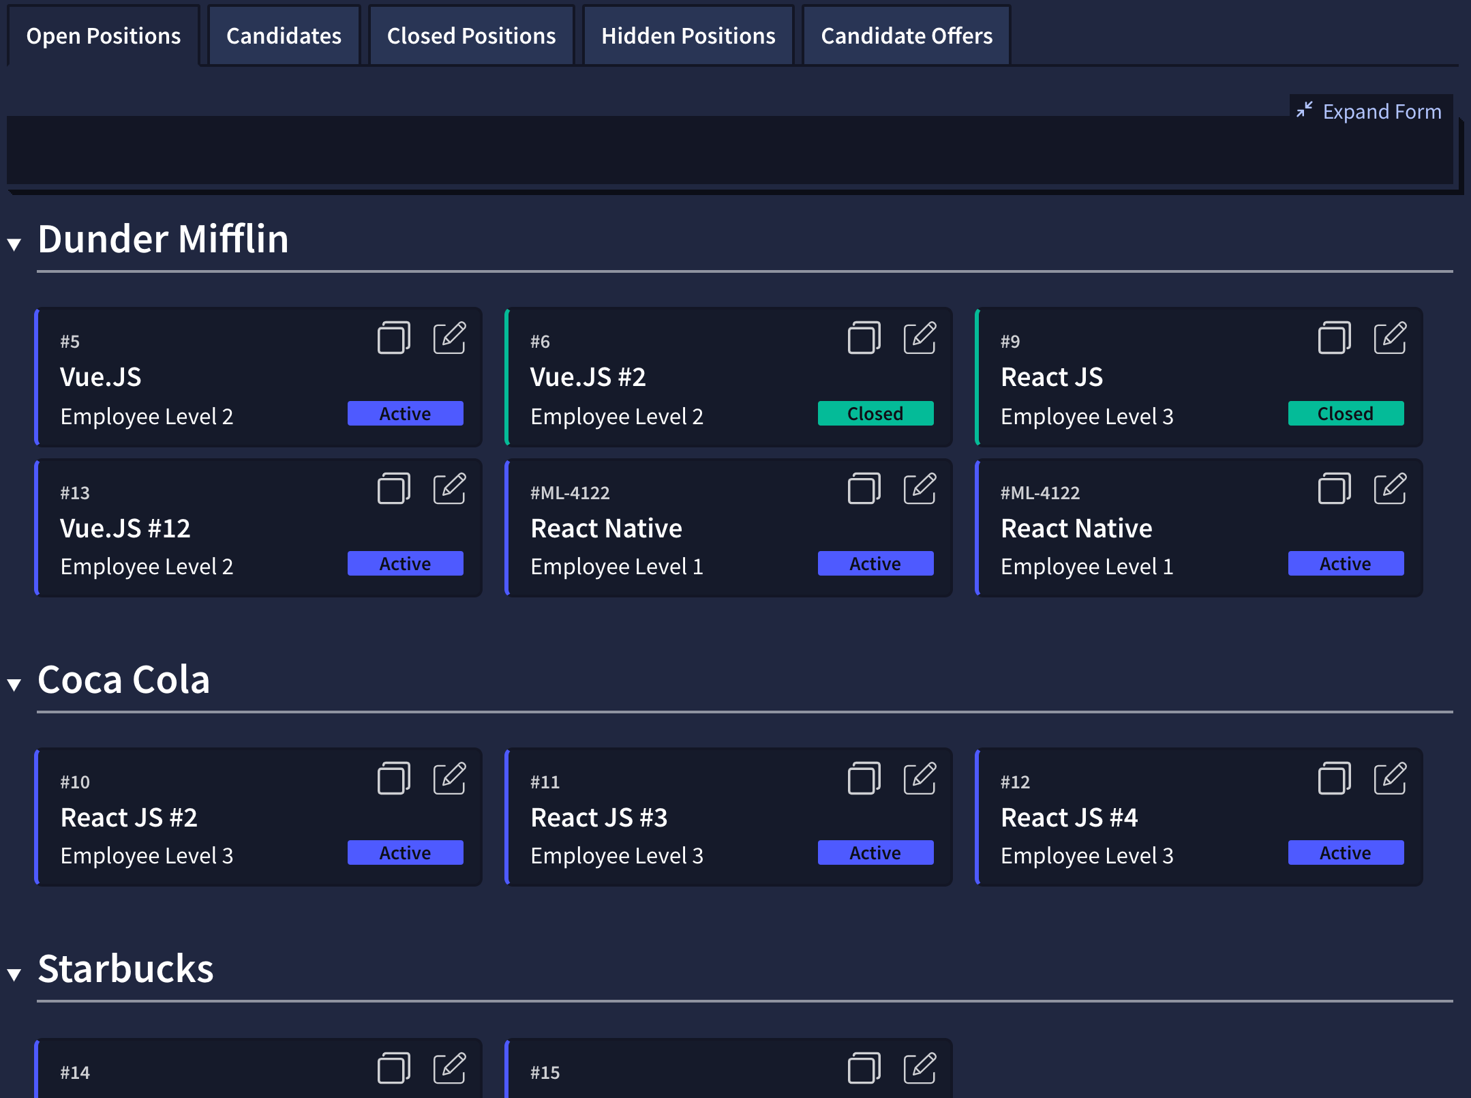Click the #10 position number
The image size is (1471, 1098).
pyautogui.click(x=75, y=782)
